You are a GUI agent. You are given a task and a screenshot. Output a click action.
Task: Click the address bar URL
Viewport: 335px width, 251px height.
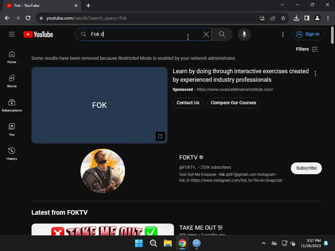[x=86, y=18]
